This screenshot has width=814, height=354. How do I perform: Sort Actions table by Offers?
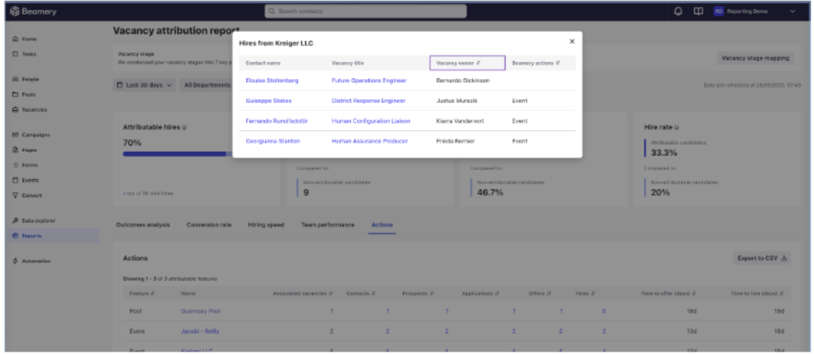[540, 293]
